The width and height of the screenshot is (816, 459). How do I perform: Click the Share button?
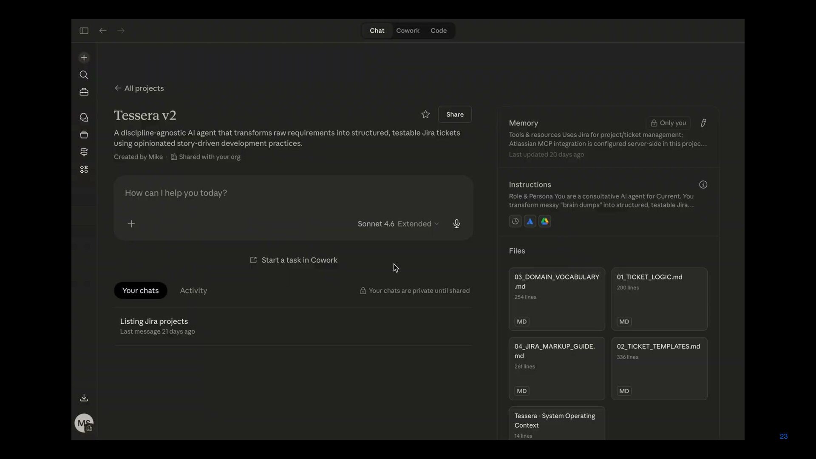[x=455, y=114]
